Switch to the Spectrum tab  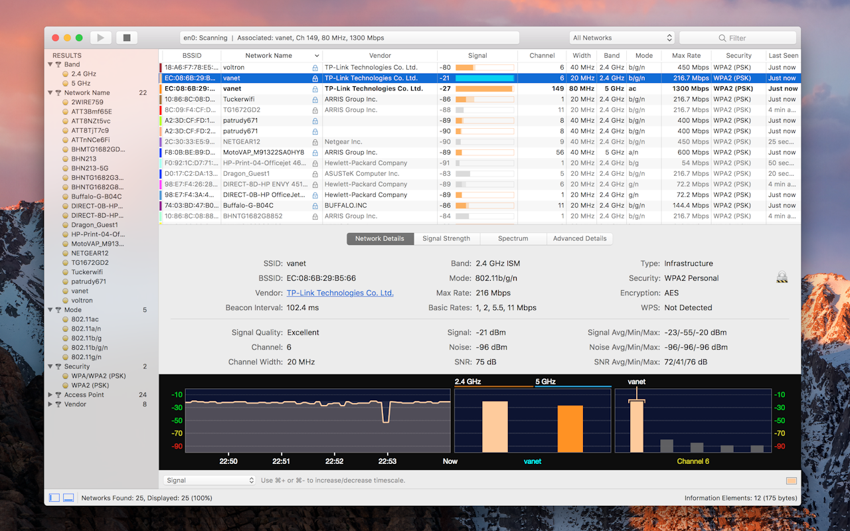click(513, 238)
